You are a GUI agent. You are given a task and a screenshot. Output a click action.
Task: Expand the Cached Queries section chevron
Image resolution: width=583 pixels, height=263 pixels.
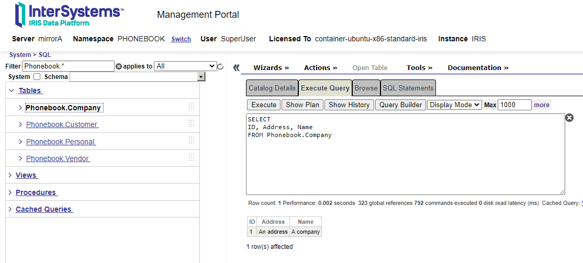click(10, 209)
